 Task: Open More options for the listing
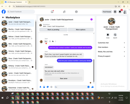(x=81, y=30)
